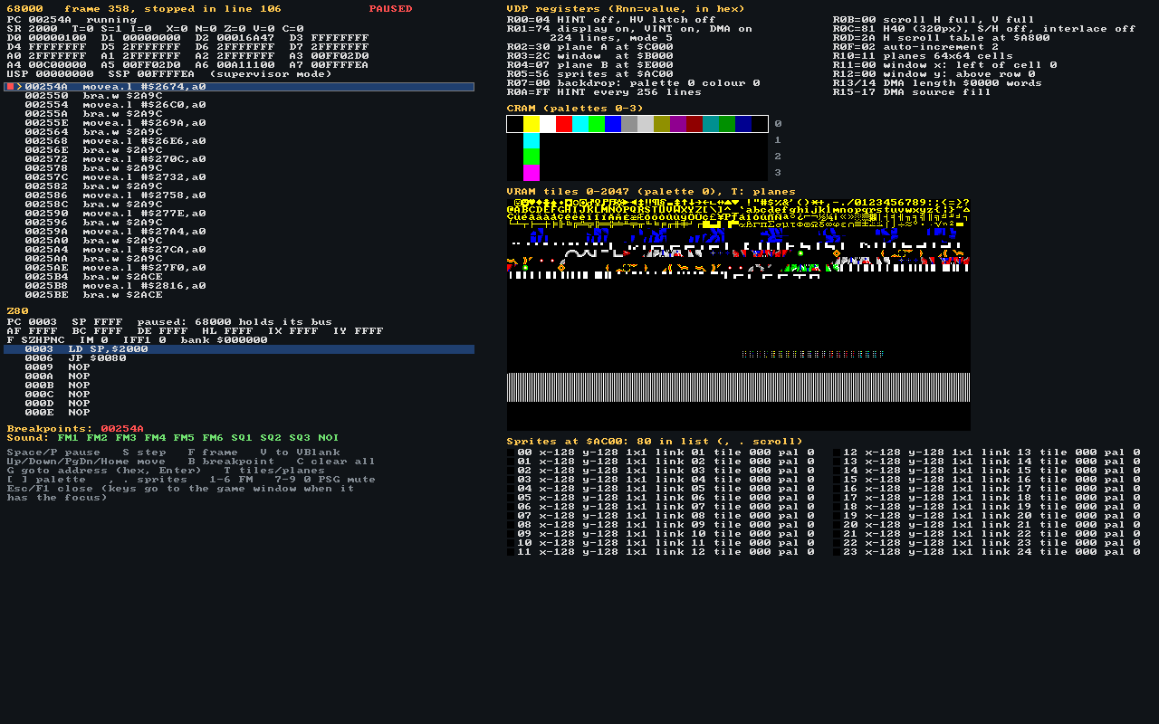Viewport: 1159px width, 724px height.
Task: Toggle the FM1 sound channel
Action: coord(68,438)
